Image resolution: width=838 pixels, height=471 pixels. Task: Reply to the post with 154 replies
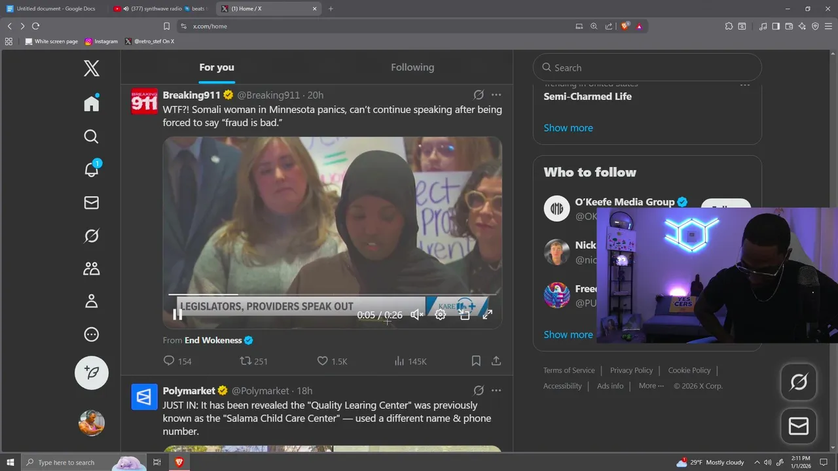pos(177,361)
